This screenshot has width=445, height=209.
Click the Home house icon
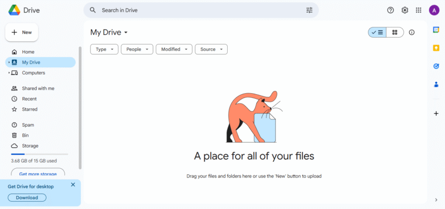click(x=14, y=52)
